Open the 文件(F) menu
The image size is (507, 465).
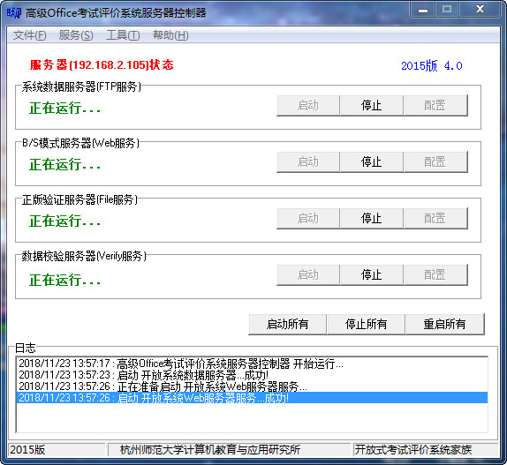pyautogui.click(x=29, y=35)
